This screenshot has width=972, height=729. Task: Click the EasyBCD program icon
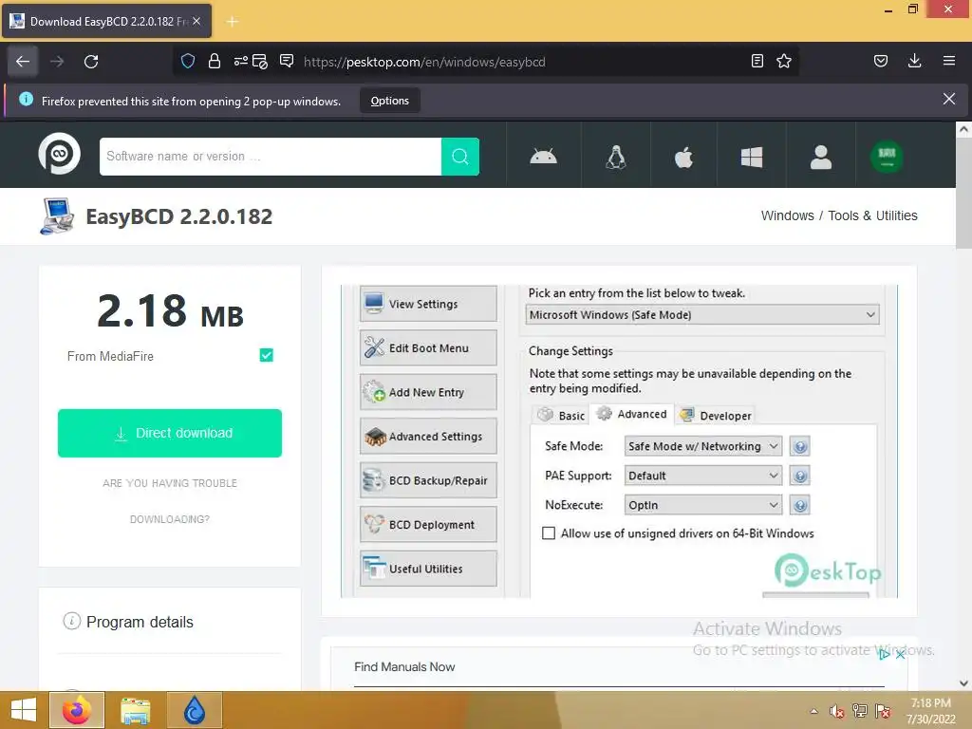pos(57,216)
